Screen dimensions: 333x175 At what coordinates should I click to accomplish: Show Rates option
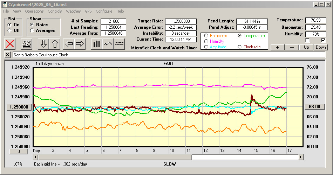coord(32,25)
